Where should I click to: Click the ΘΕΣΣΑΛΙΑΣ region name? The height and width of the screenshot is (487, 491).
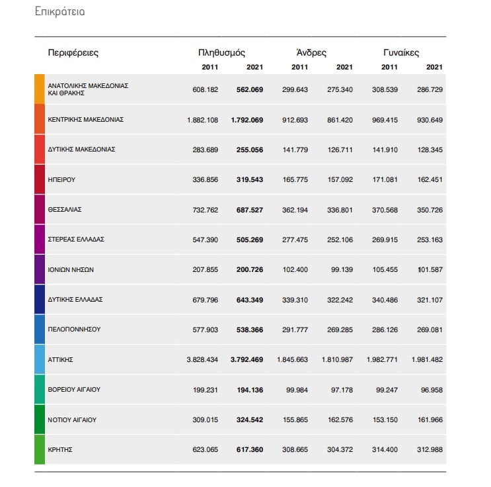(65, 210)
